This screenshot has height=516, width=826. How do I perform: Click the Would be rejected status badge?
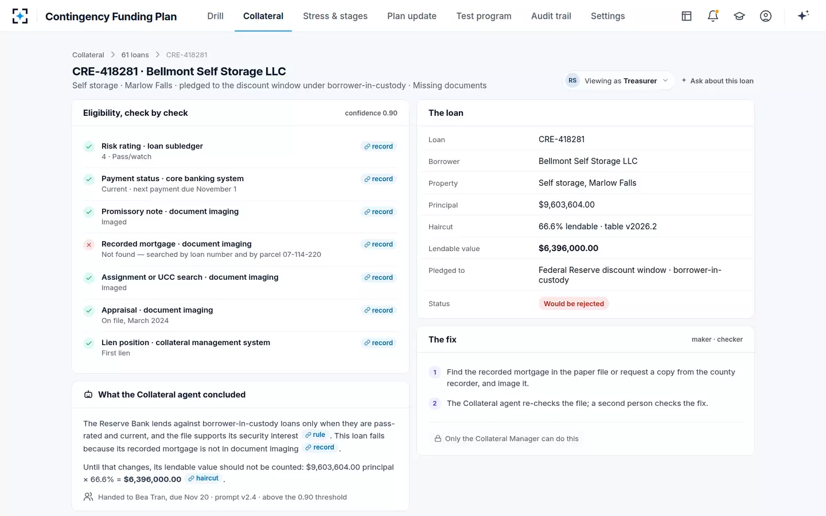[x=574, y=304]
